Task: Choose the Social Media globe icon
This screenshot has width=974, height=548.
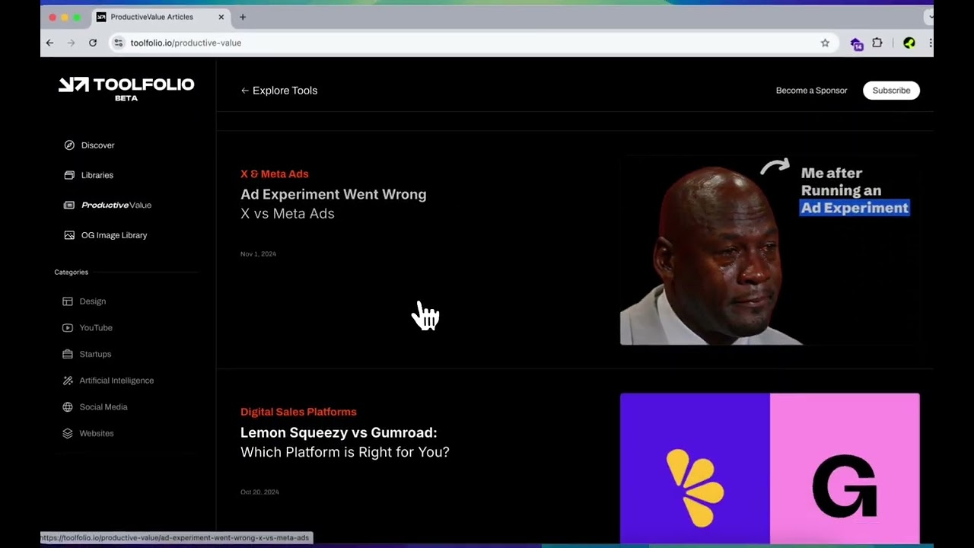Action: click(x=68, y=407)
